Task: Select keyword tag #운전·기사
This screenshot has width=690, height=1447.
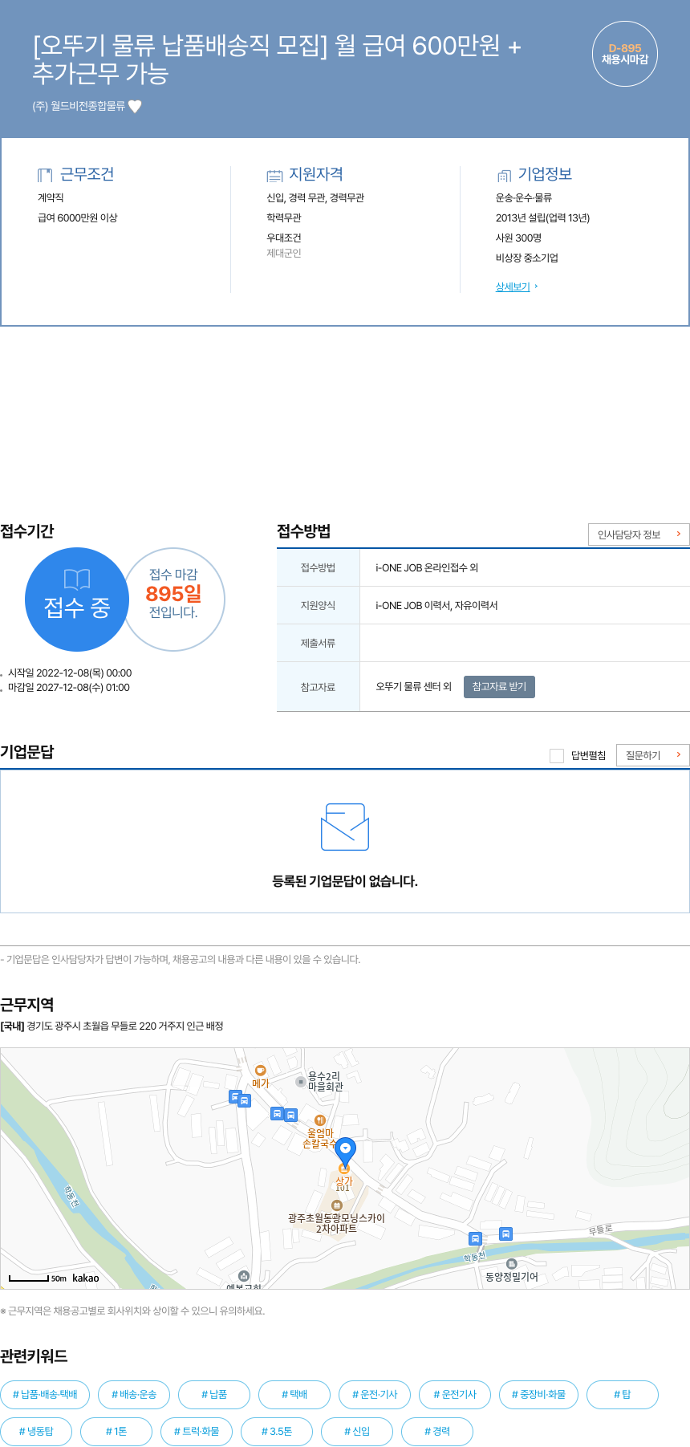Action: click(375, 1394)
